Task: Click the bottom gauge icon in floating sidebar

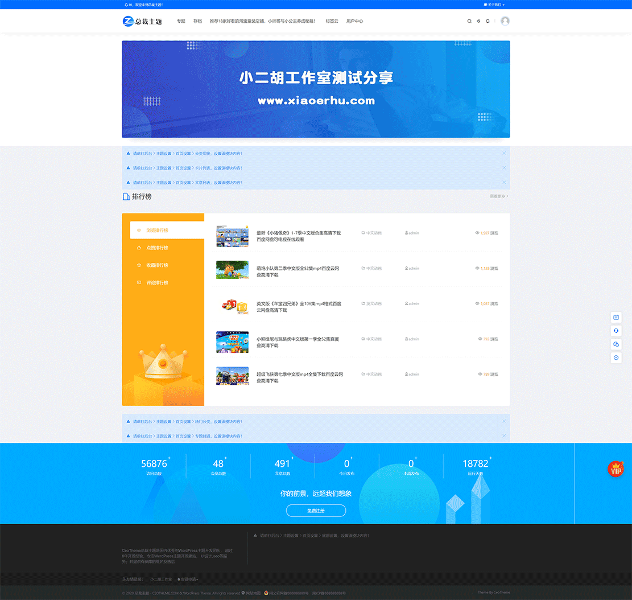Action: tap(616, 357)
